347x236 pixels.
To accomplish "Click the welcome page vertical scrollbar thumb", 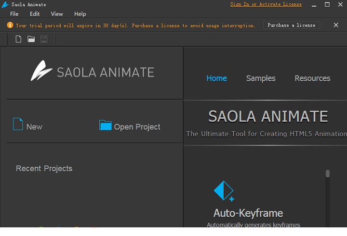I will [328, 174].
